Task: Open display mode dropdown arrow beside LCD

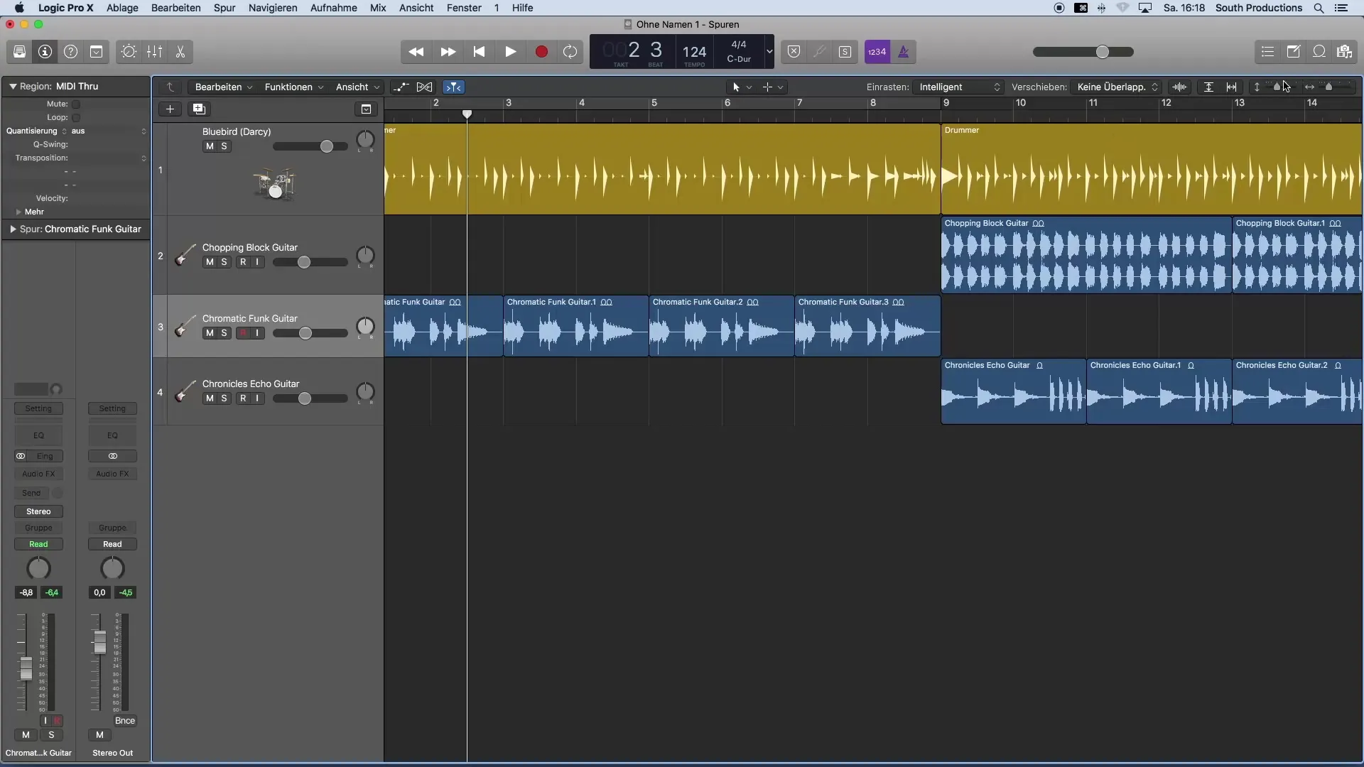Action: coord(769,52)
